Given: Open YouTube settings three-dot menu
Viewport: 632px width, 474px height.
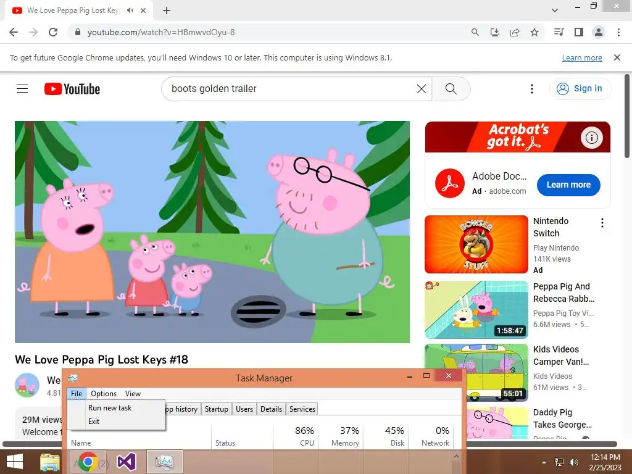Looking at the screenshot, I should tap(532, 89).
